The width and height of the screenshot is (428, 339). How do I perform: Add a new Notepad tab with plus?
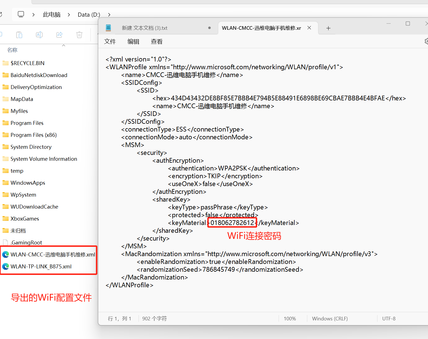(328, 28)
